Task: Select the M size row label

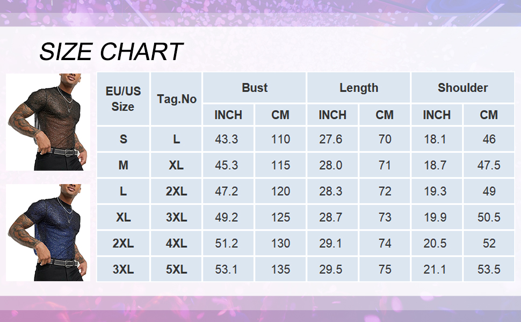Action: [124, 165]
